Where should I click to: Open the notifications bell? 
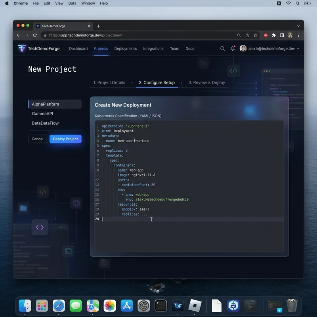point(233,48)
